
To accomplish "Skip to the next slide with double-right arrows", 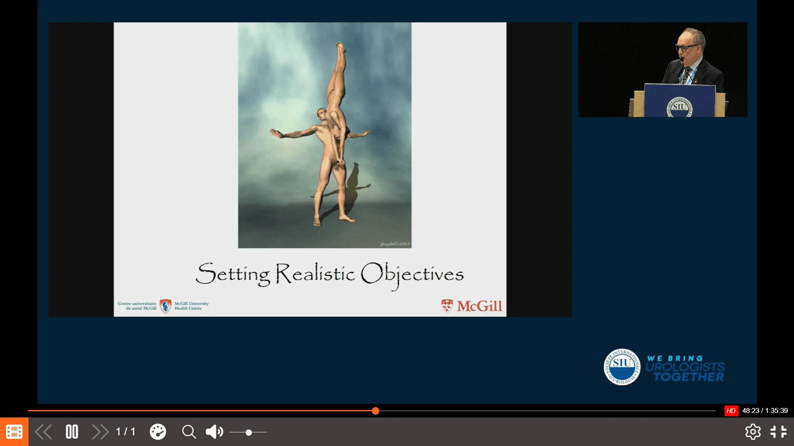I will 100,432.
